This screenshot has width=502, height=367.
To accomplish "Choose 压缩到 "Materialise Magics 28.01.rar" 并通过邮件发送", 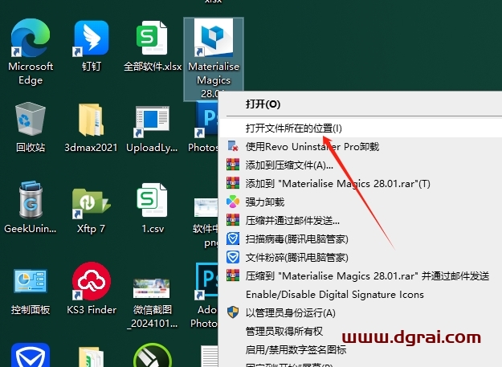I will (x=360, y=275).
